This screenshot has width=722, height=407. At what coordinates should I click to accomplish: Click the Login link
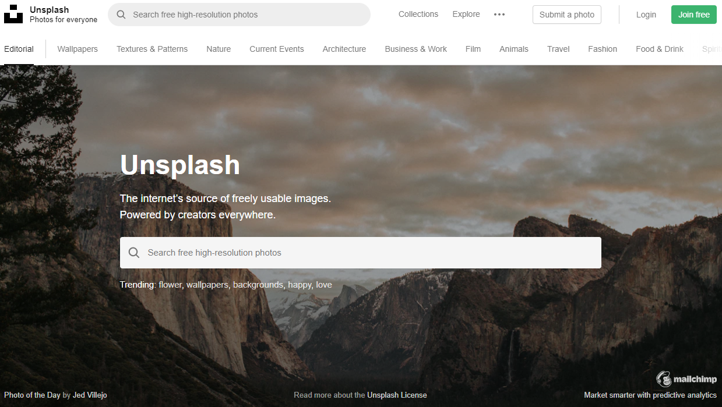[x=646, y=15]
